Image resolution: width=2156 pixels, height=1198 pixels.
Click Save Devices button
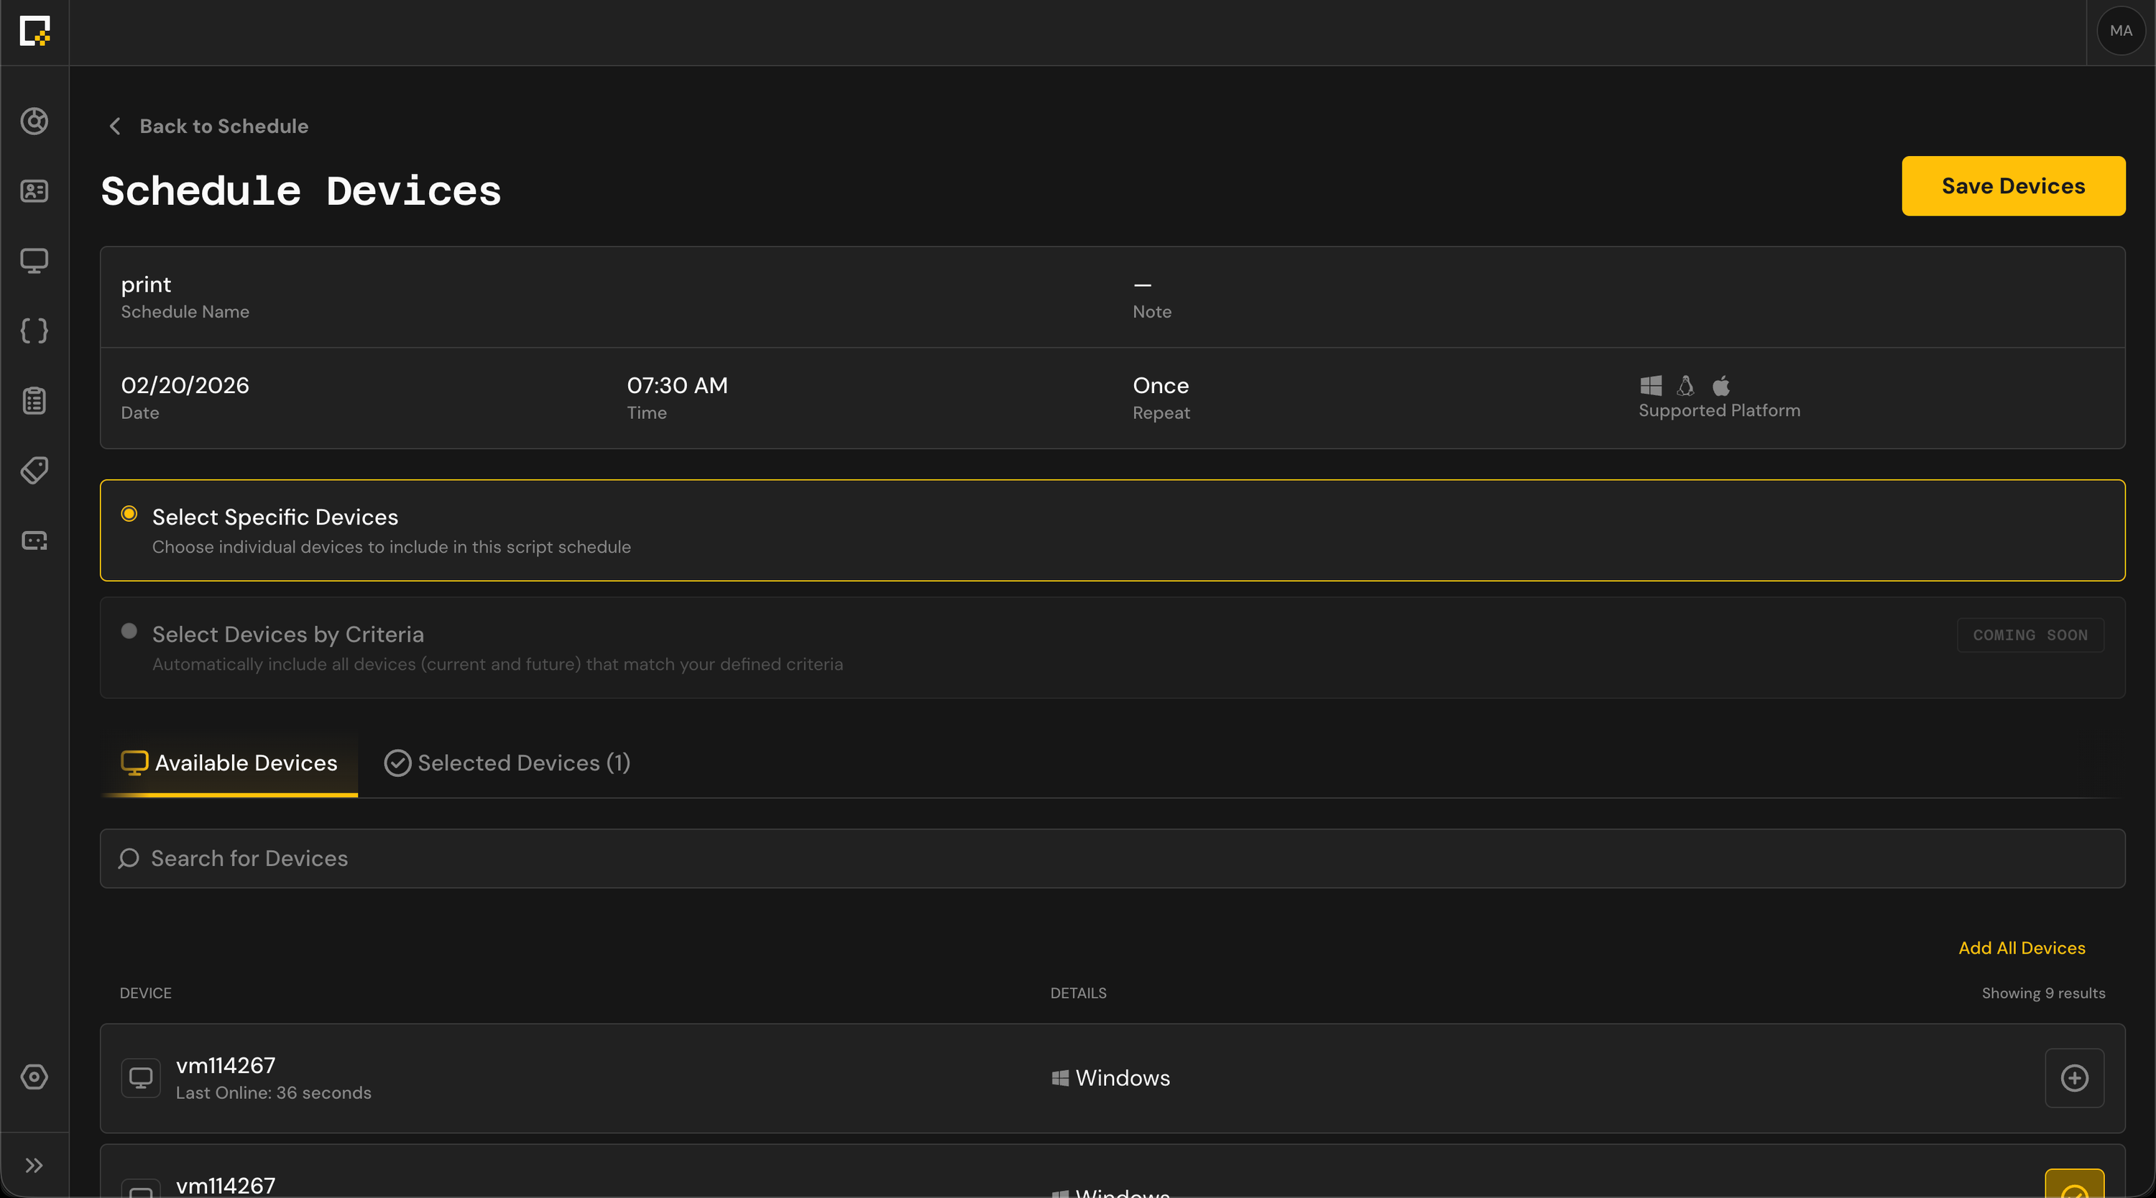click(x=2013, y=186)
